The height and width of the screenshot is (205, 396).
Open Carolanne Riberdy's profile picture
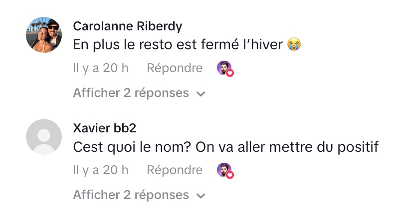click(x=43, y=34)
